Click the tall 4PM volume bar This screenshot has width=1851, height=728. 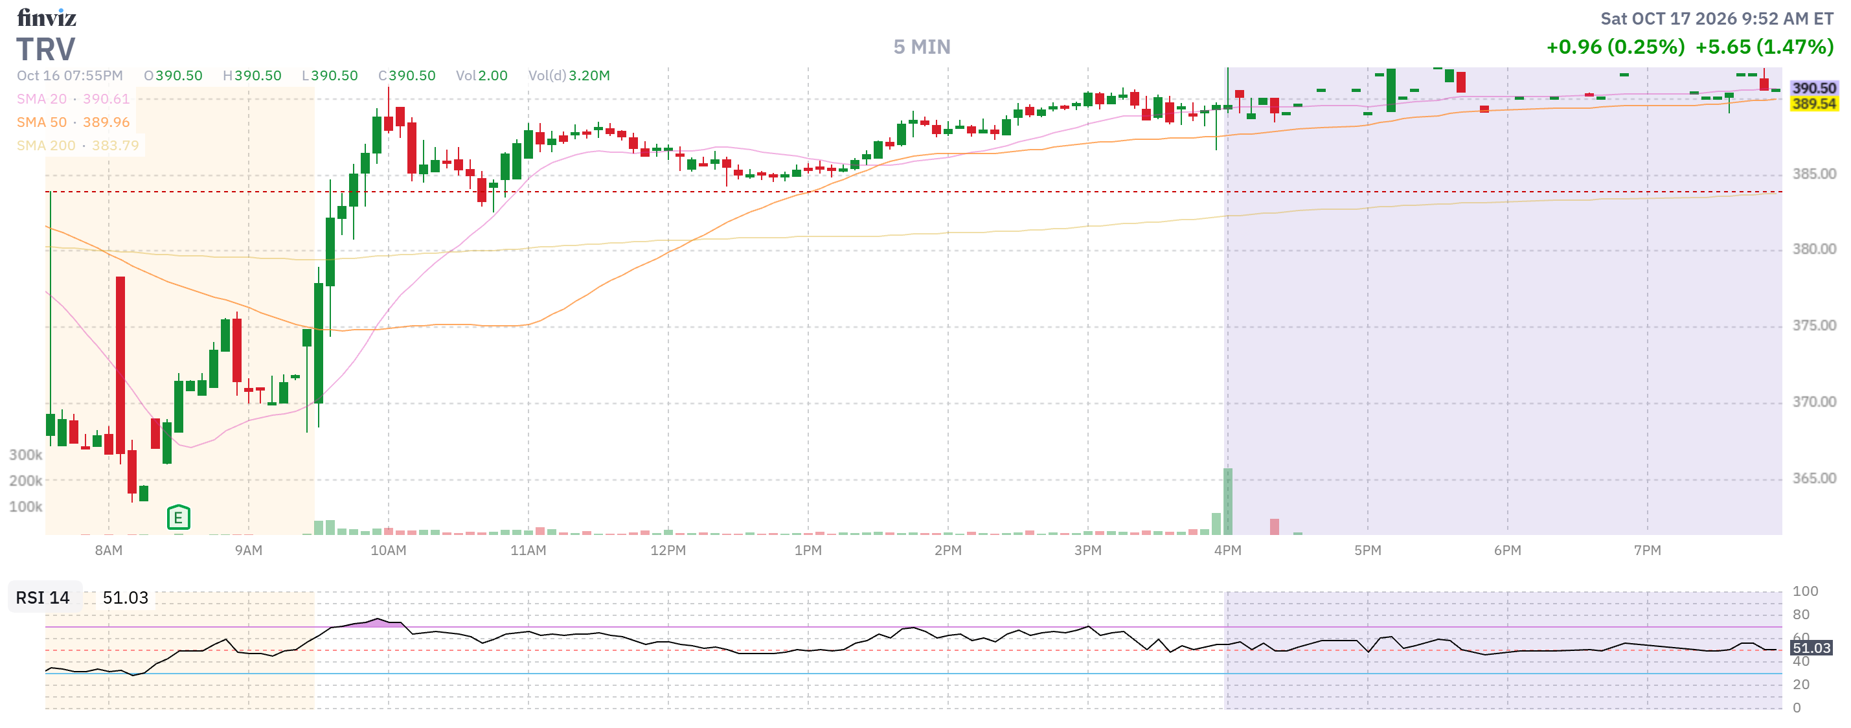click(1227, 501)
